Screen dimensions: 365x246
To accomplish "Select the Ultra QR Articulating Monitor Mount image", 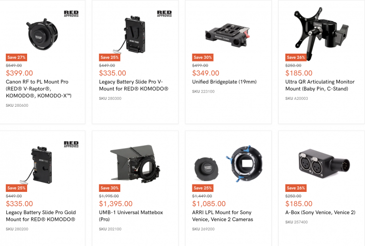I will 322,32.
